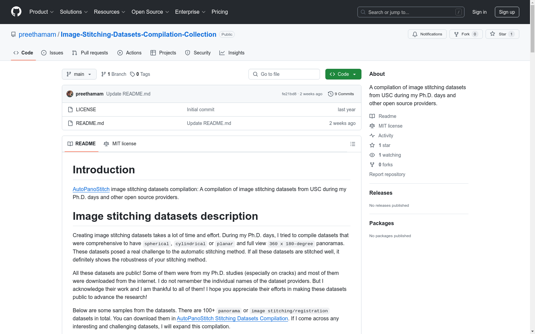
Task: Click the Packages heading link
Action: 382,223
